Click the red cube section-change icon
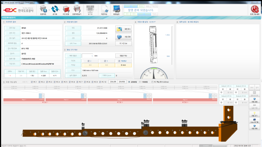Screen dimensions: 262x147 [x=66, y=9]
